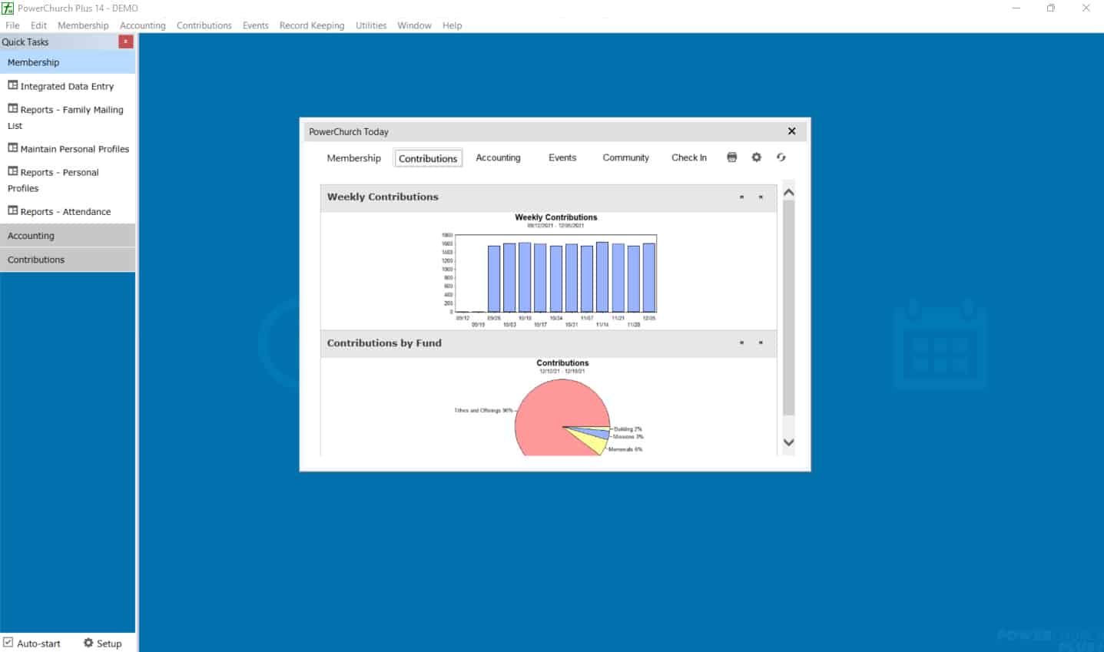1104x652 pixels.
Task: Toggle the Auto-start checkbox
Action: click(x=8, y=643)
